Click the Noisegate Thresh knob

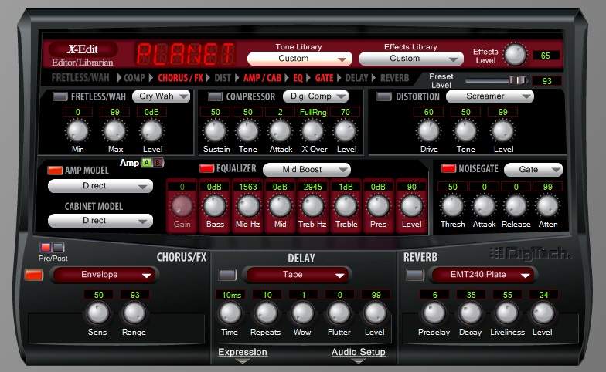click(453, 205)
